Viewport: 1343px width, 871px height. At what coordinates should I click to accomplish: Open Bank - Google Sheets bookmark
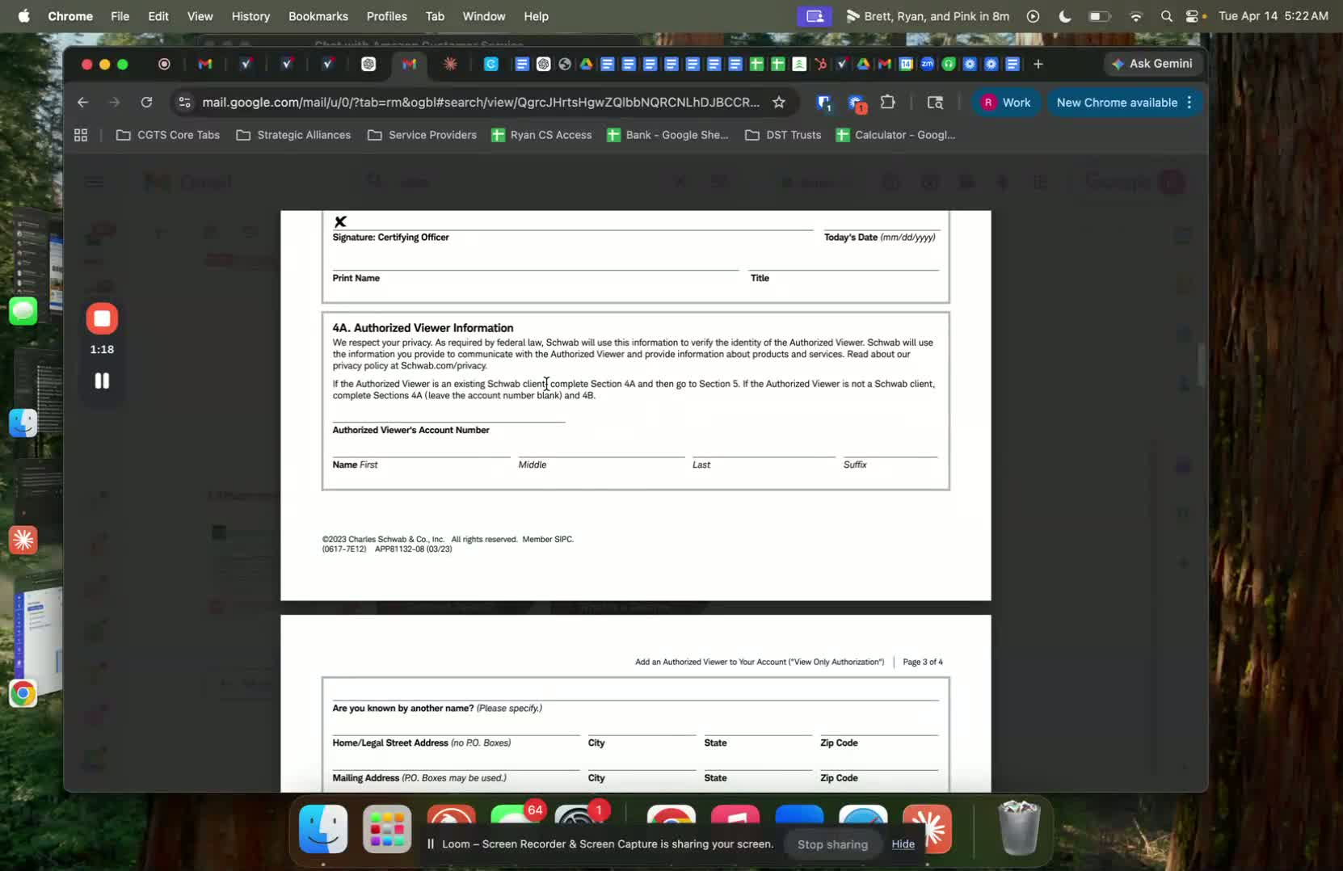[x=667, y=135]
